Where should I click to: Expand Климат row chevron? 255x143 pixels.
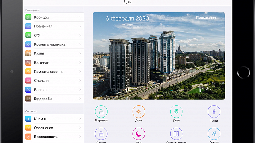[80, 119]
